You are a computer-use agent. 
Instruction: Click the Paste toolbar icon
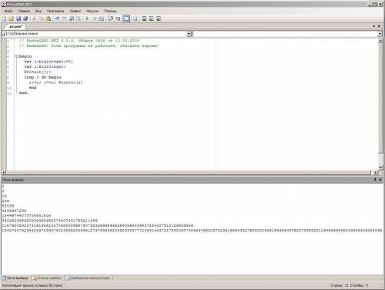coord(49,19)
